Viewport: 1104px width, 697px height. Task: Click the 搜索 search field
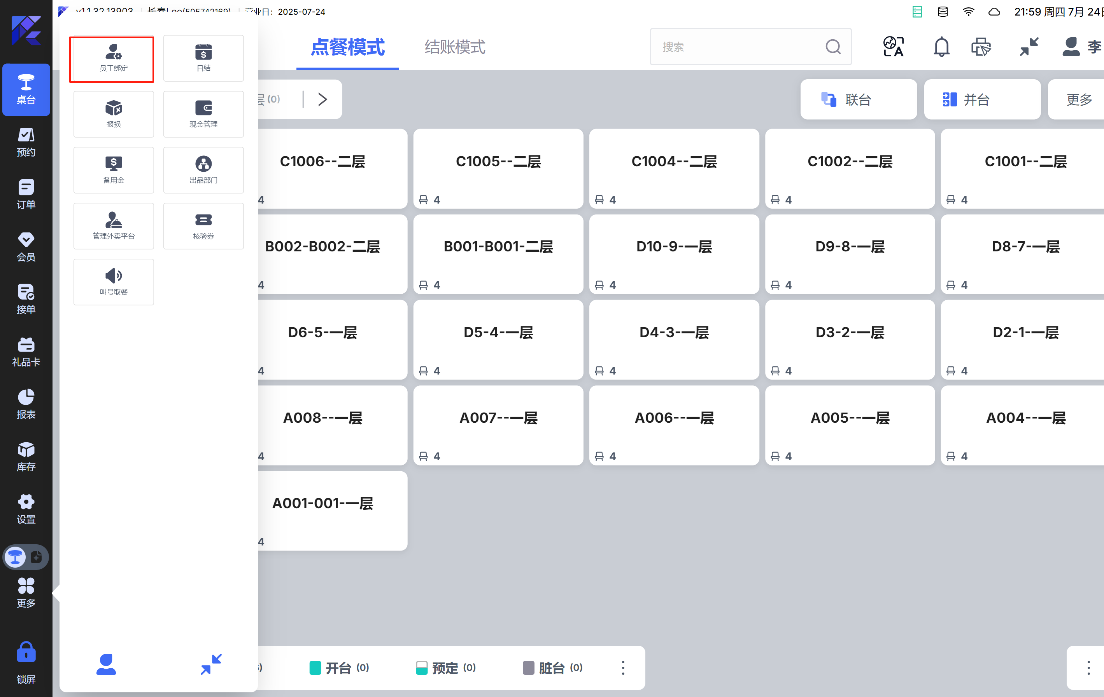pos(750,47)
